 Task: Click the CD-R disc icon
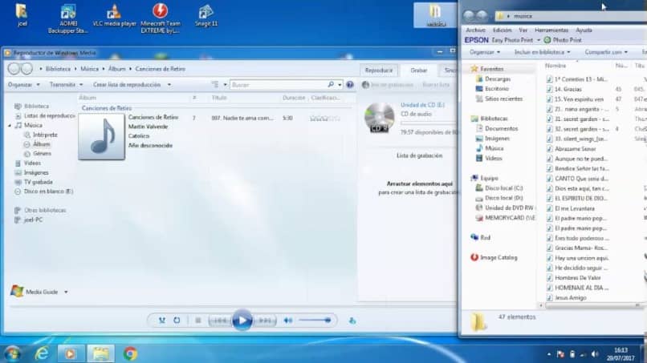coord(379,118)
